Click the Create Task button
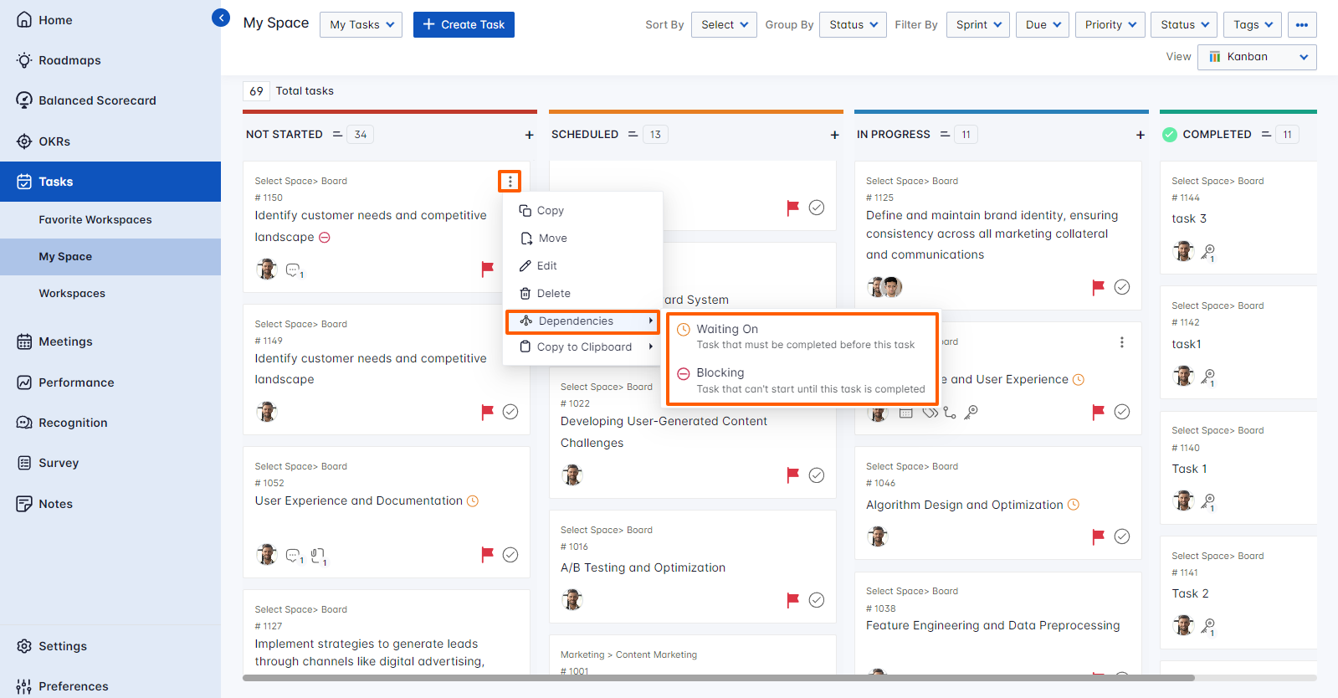Image resolution: width=1338 pixels, height=698 pixels. pyautogui.click(x=464, y=25)
